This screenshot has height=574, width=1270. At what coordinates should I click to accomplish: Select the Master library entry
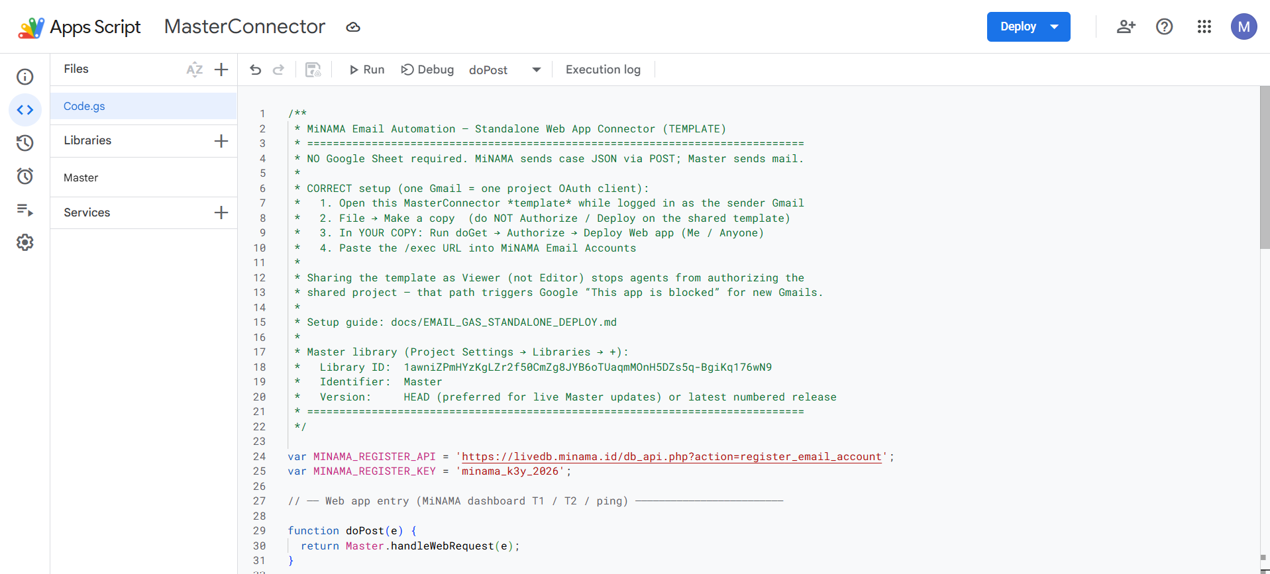click(x=143, y=177)
